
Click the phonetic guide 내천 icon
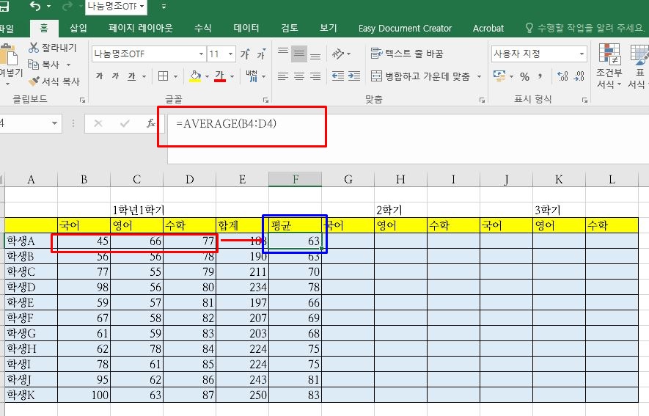pos(252,76)
